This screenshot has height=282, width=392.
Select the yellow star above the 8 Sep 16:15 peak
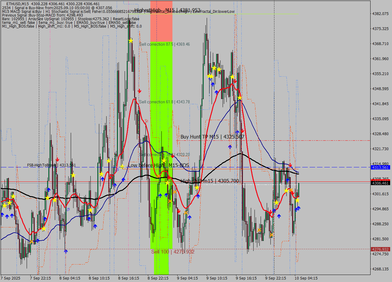click(x=130, y=40)
